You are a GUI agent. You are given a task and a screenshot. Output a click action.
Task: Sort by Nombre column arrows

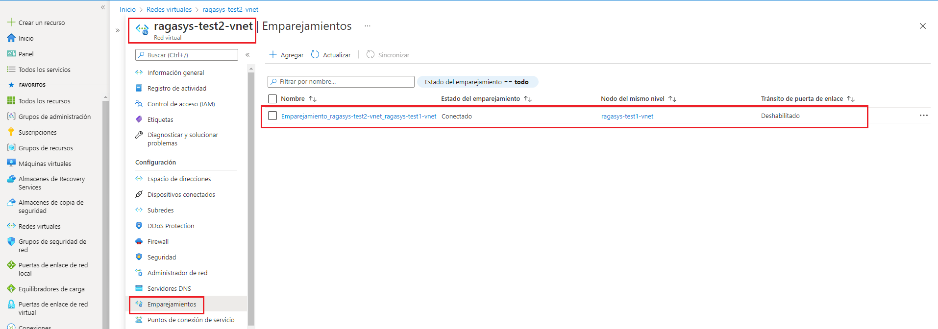[x=313, y=99]
